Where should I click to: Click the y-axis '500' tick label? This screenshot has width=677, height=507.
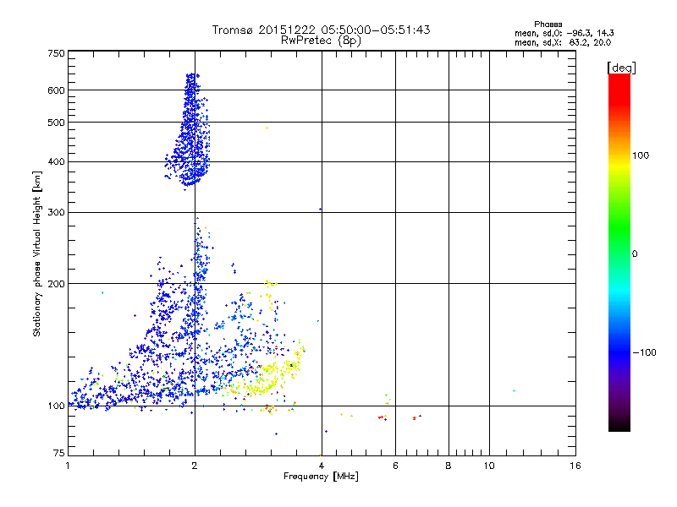(56, 123)
